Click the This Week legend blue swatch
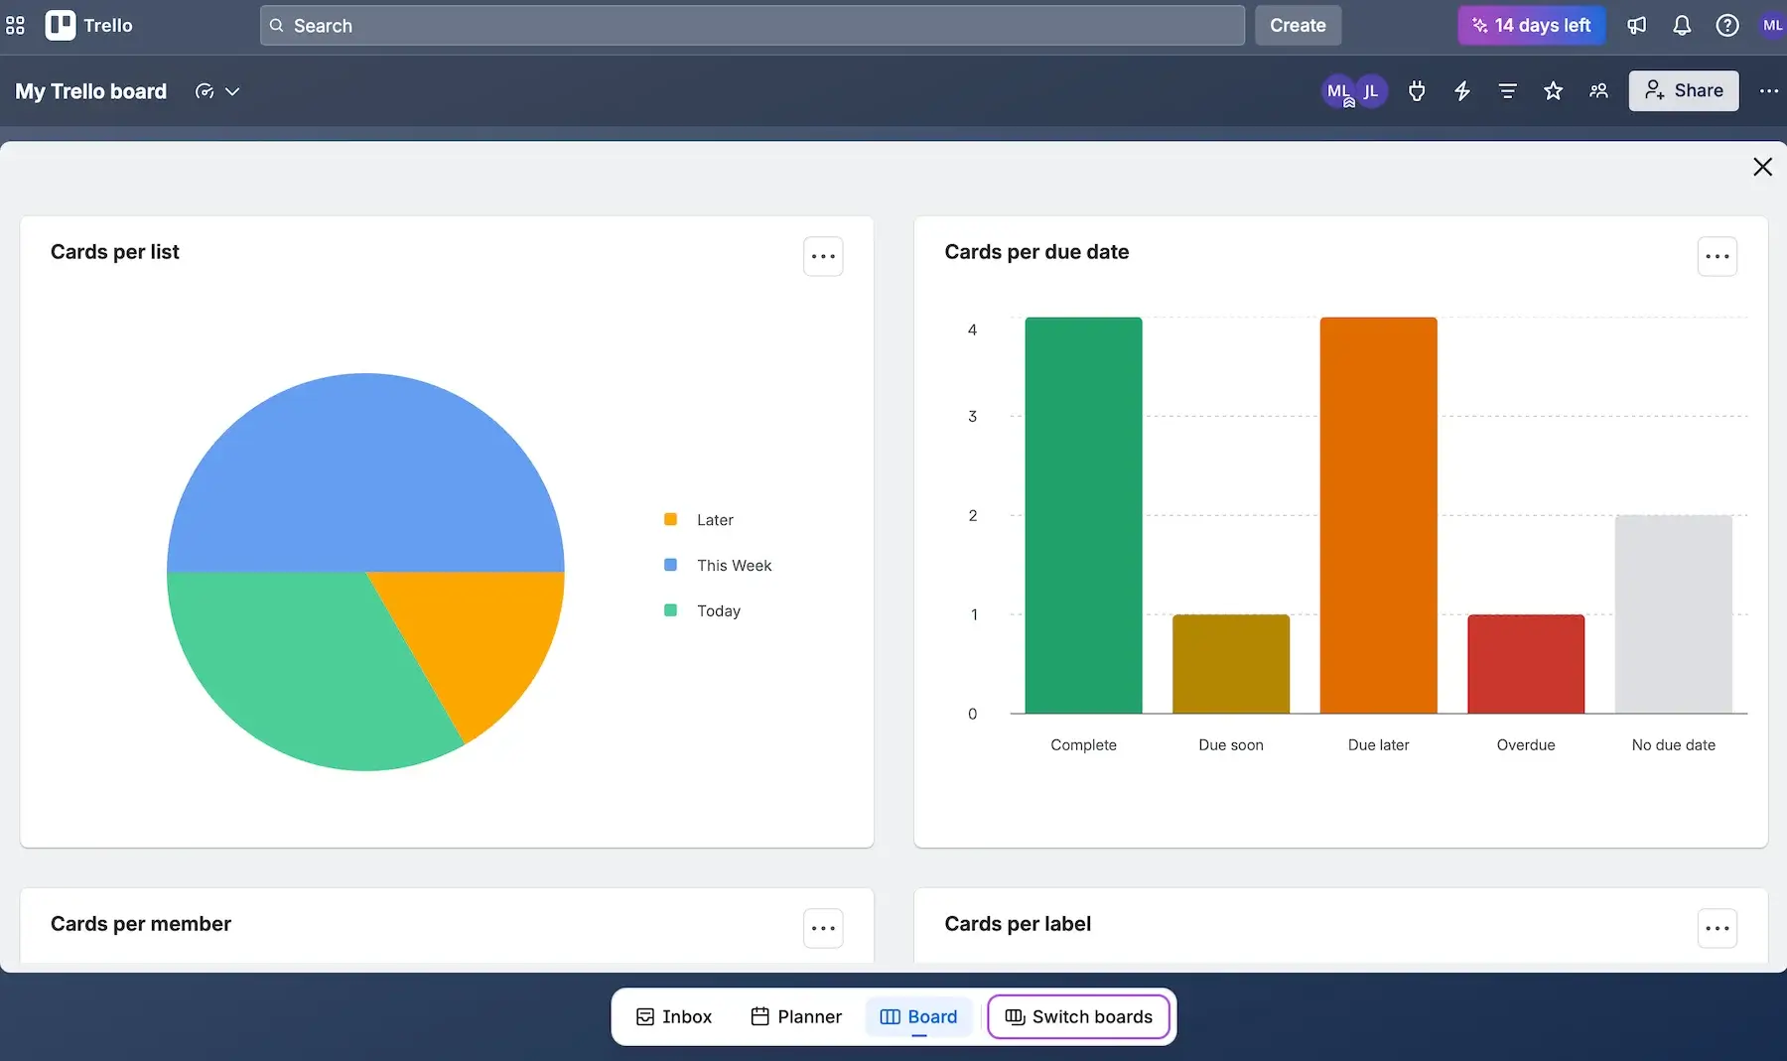This screenshot has width=1787, height=1061. [670, 565]
